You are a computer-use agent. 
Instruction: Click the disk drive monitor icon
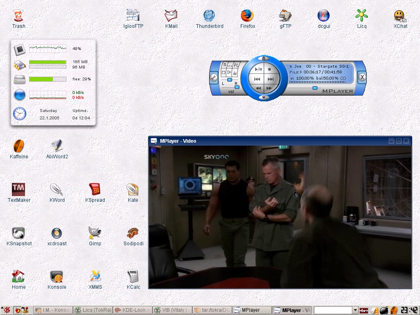pos(20,80)
